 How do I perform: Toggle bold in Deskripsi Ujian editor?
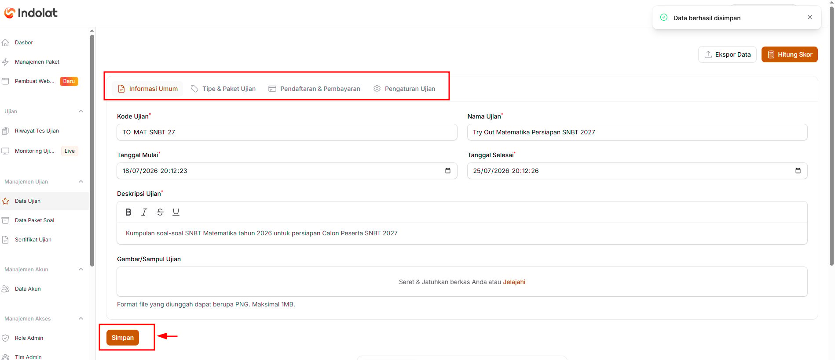[128, 212]
